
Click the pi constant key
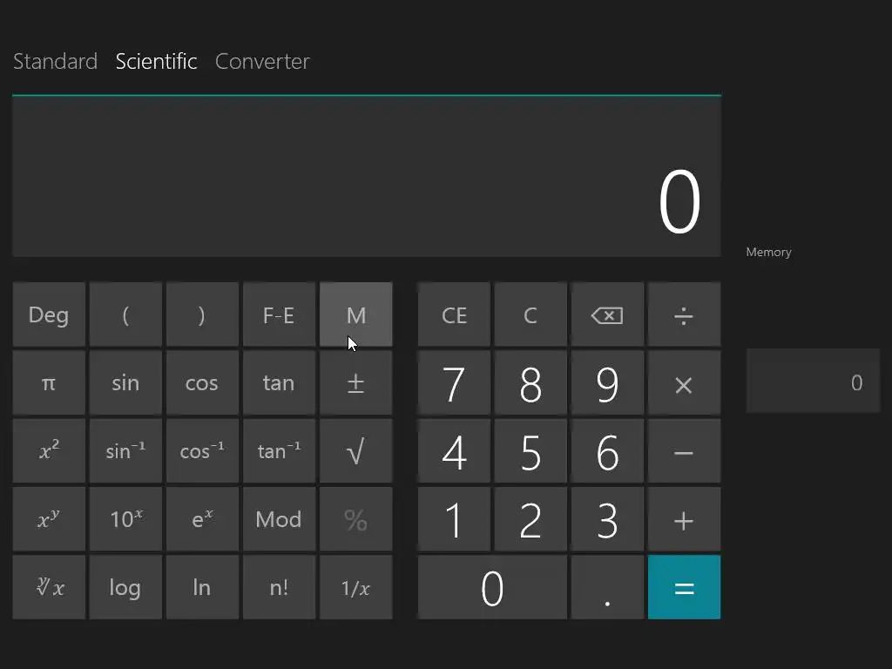pyautogui.click(x=49, y=383)
